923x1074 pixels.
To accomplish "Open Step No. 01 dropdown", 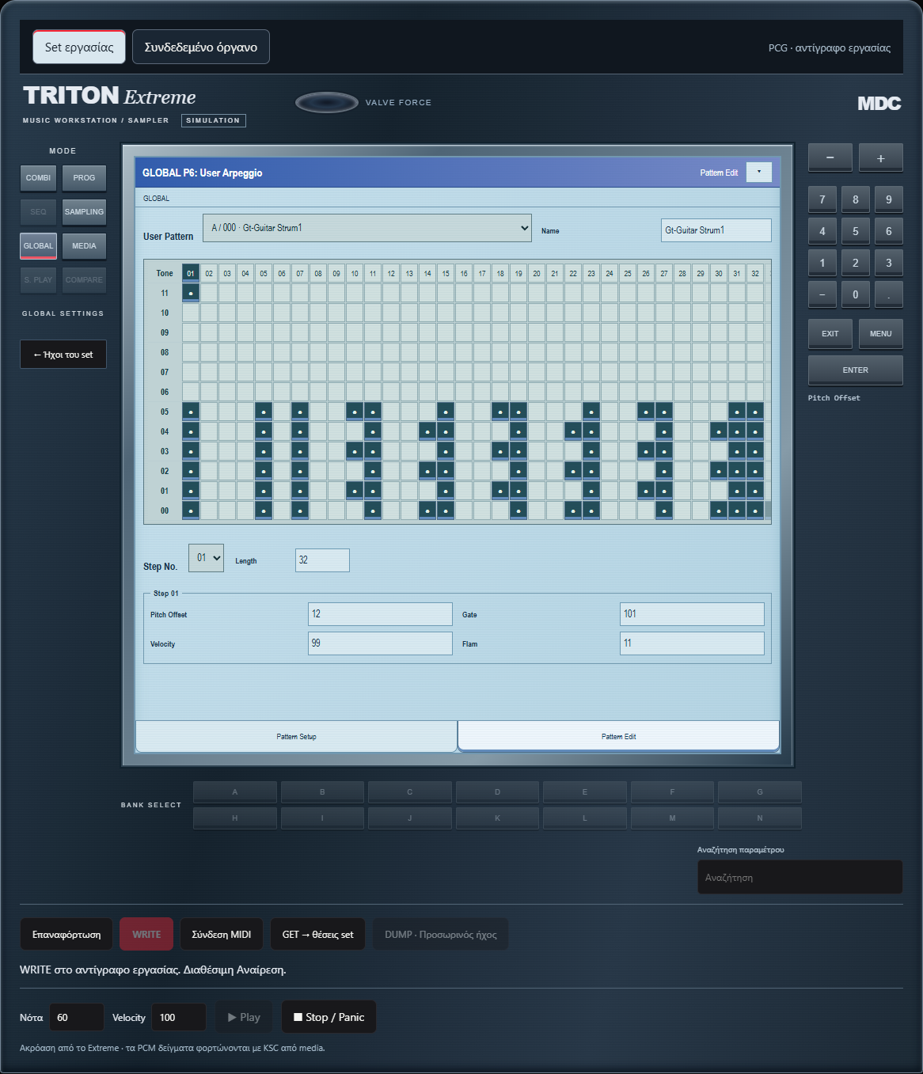I will click(206, 558).
